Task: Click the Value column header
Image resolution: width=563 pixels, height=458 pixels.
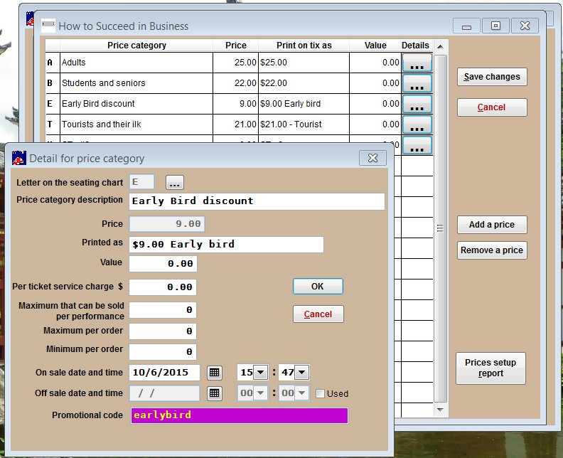Action: coord(375,46)
